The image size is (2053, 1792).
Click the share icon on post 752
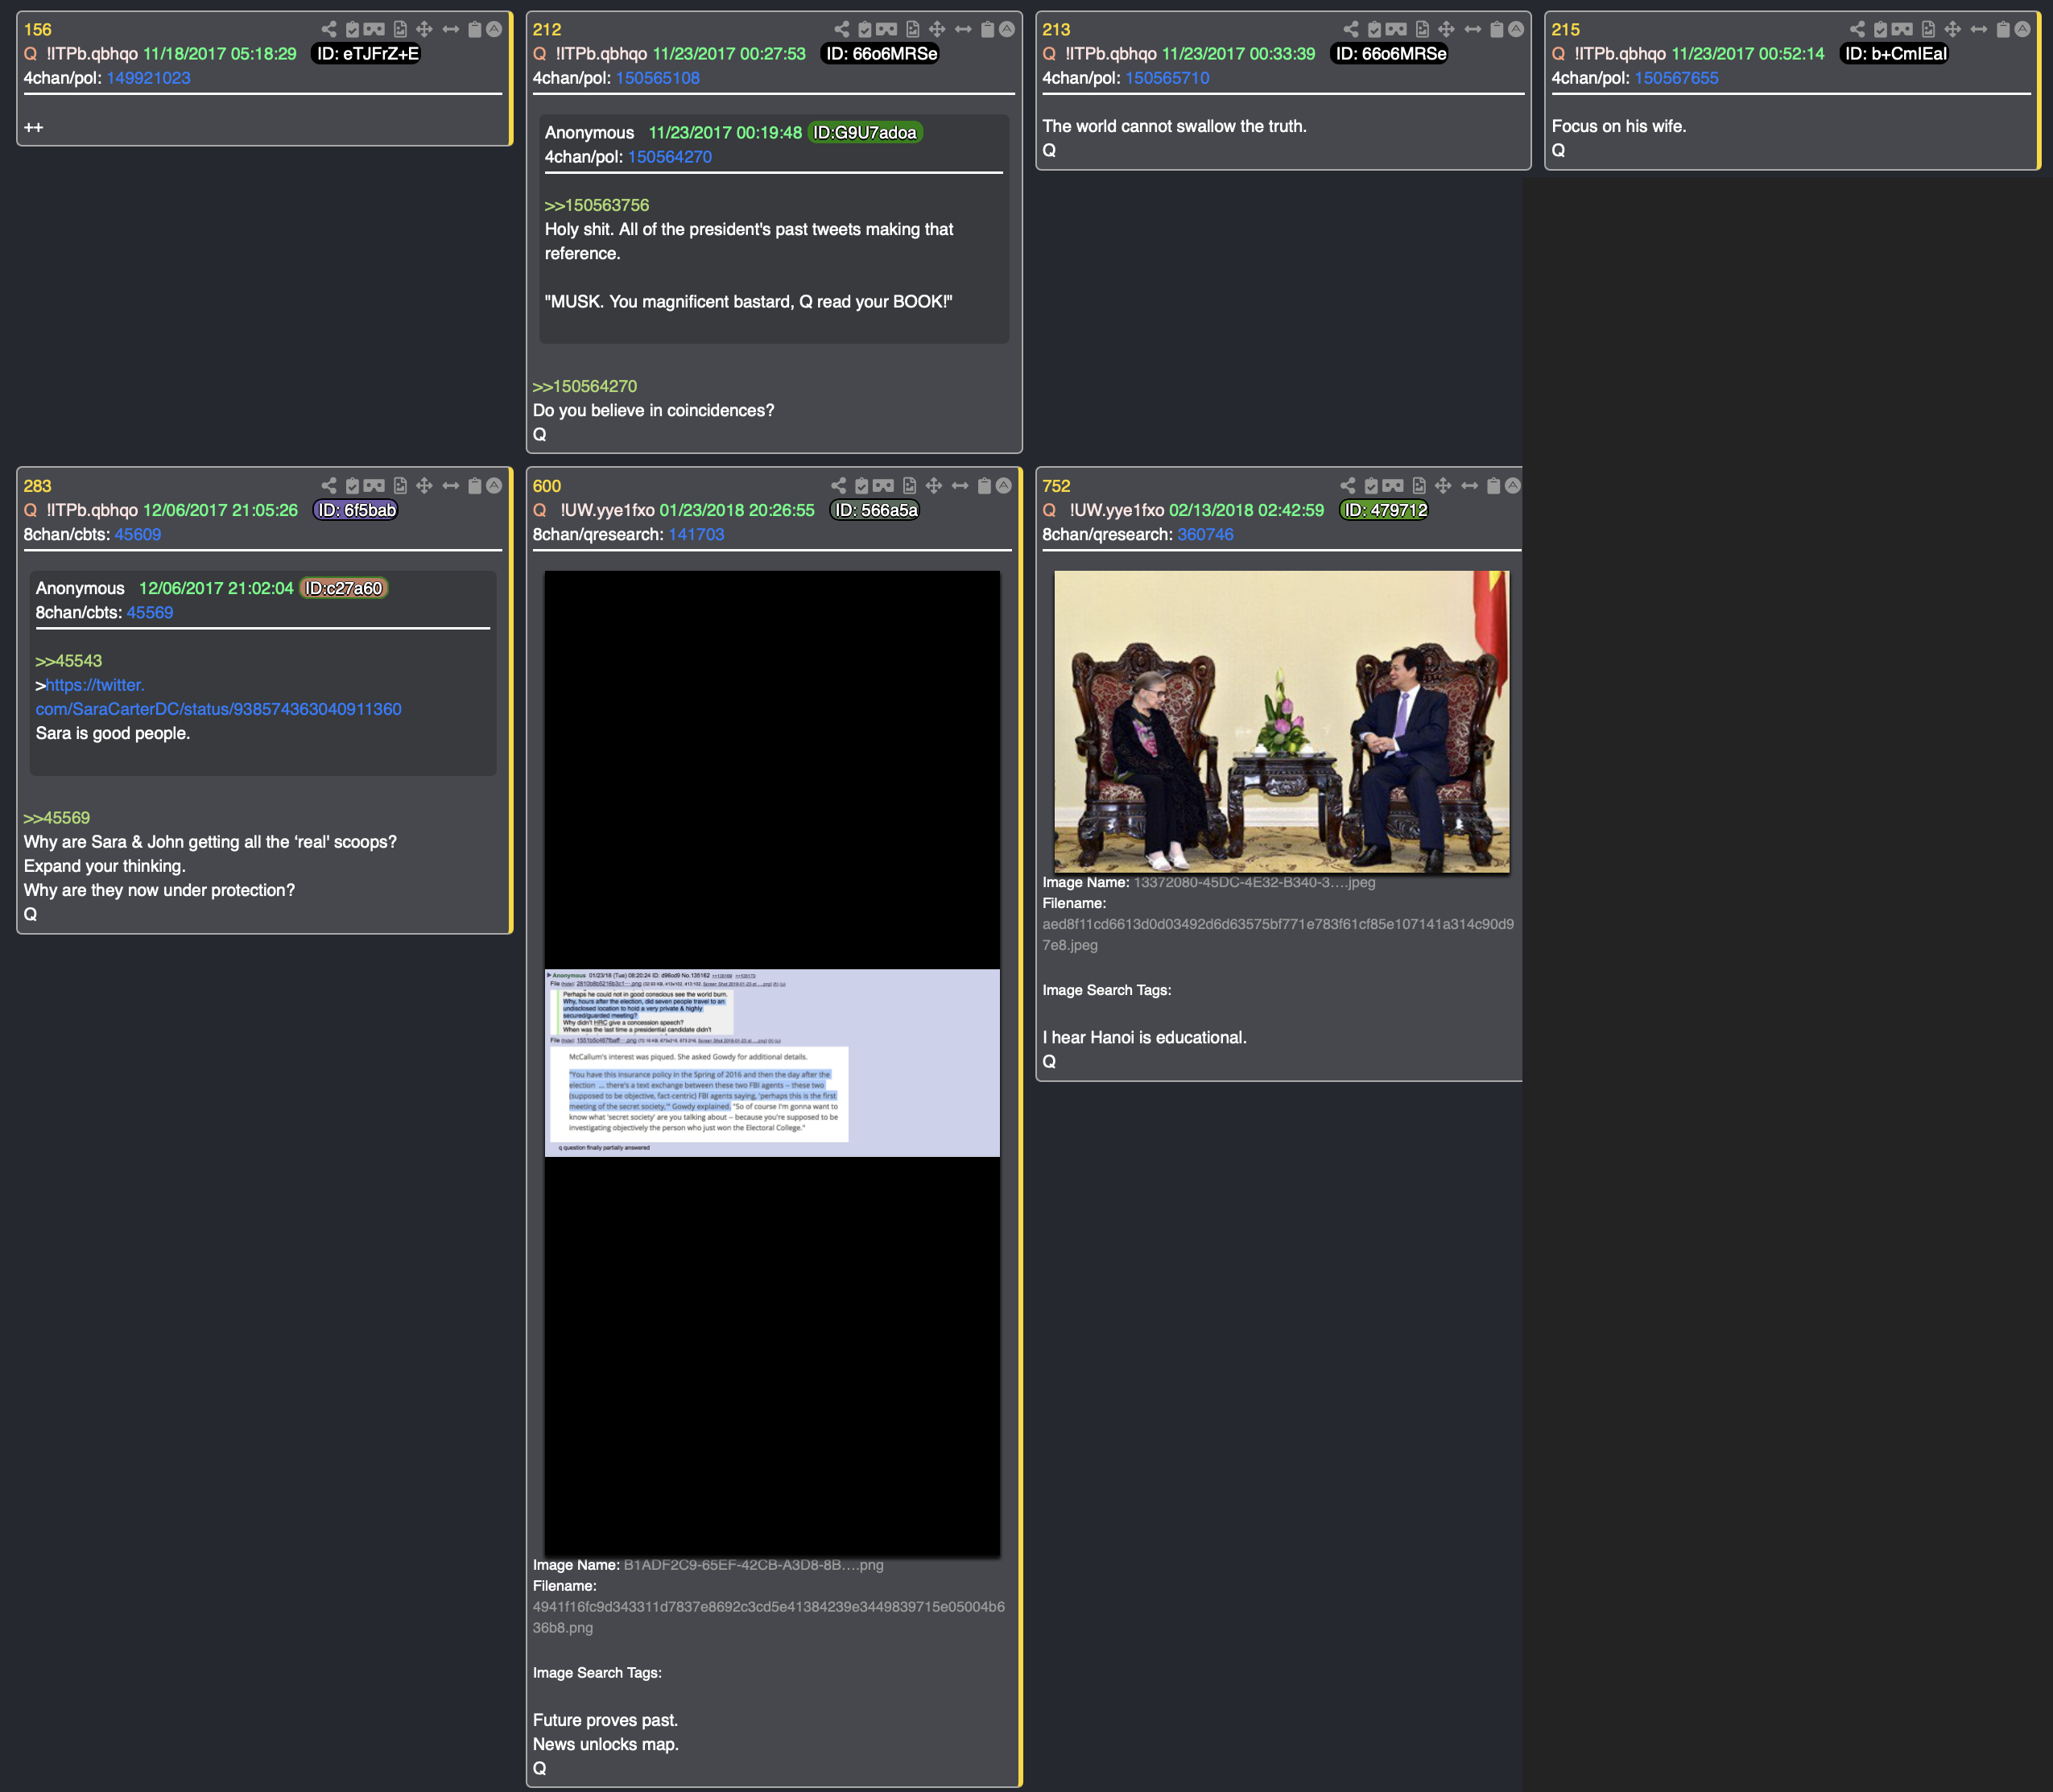[x=1348, y=485]
